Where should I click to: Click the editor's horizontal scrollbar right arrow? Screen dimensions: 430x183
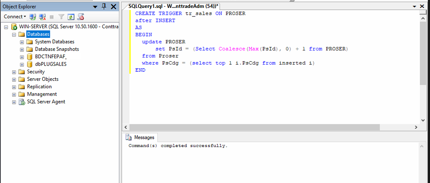[417, 127]
